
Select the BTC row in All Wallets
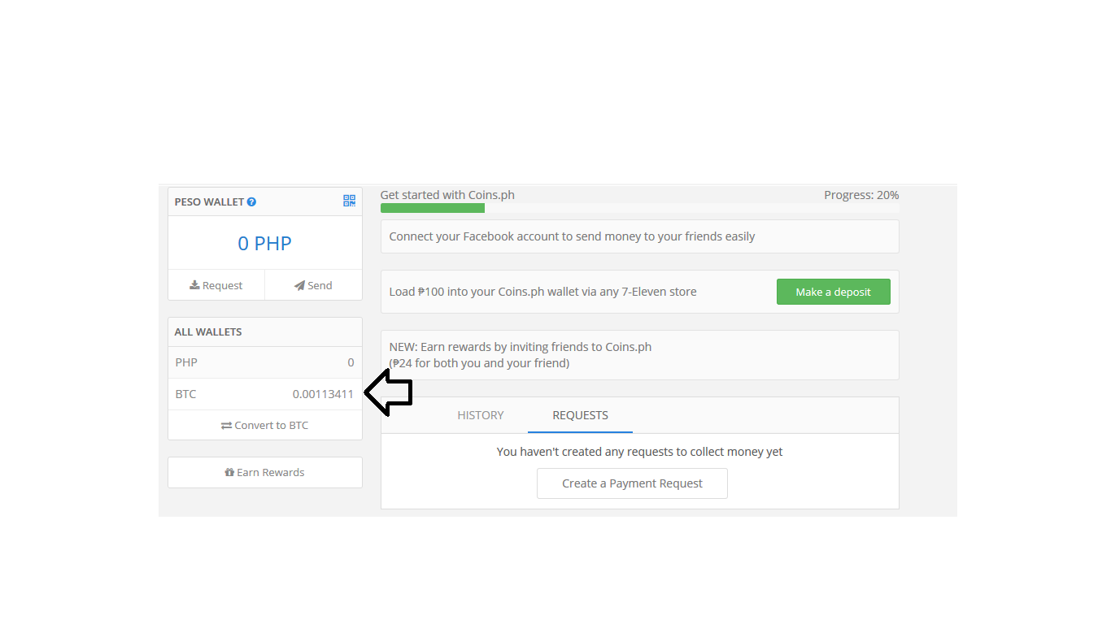(x=265, y=394)
